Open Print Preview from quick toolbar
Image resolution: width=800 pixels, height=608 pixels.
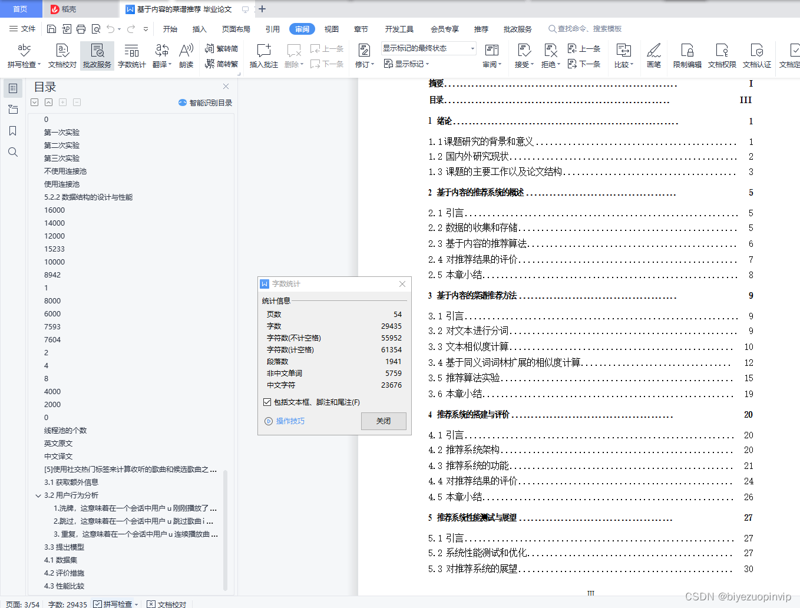(96, 29)
